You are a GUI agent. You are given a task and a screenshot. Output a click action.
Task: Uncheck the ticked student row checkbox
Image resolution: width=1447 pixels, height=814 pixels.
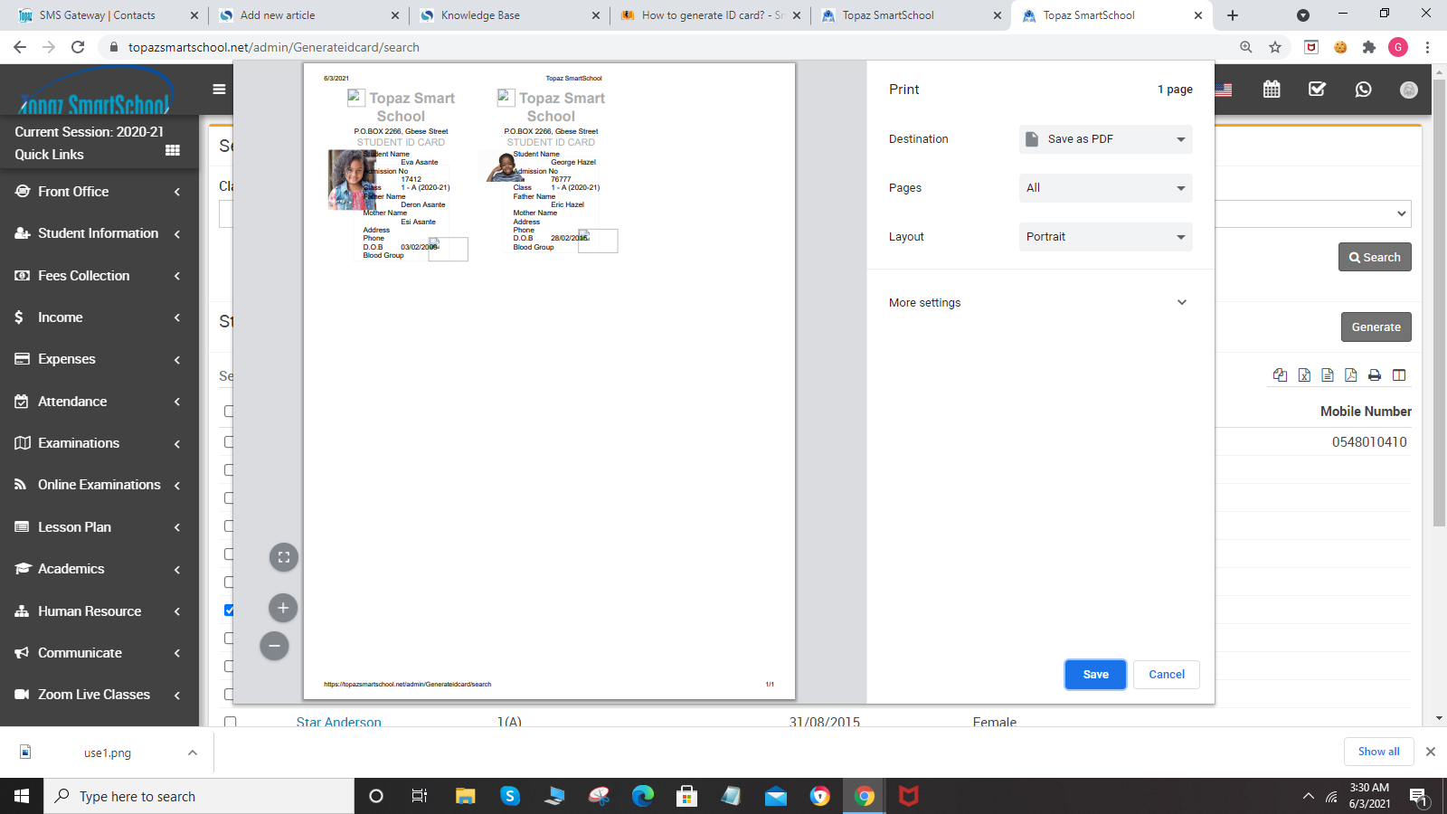tap(230, 610)
